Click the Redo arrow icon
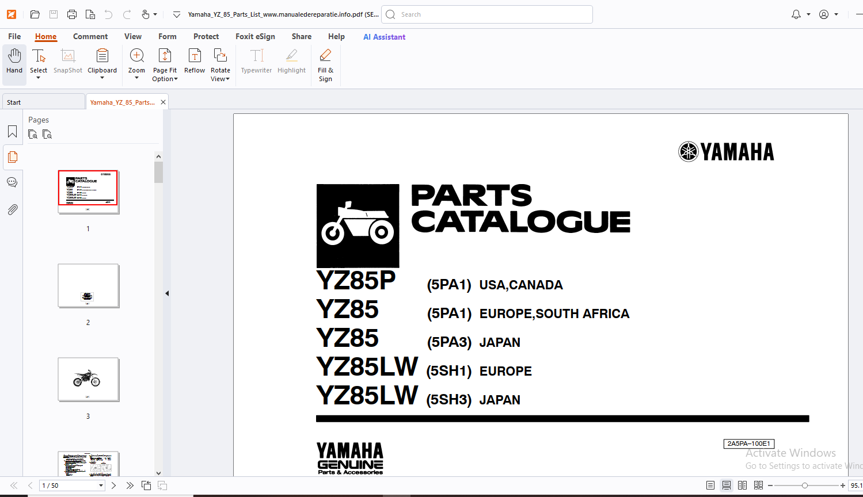Screen dimensions: 863x497 pyautogui.click(x=127, y=14)
